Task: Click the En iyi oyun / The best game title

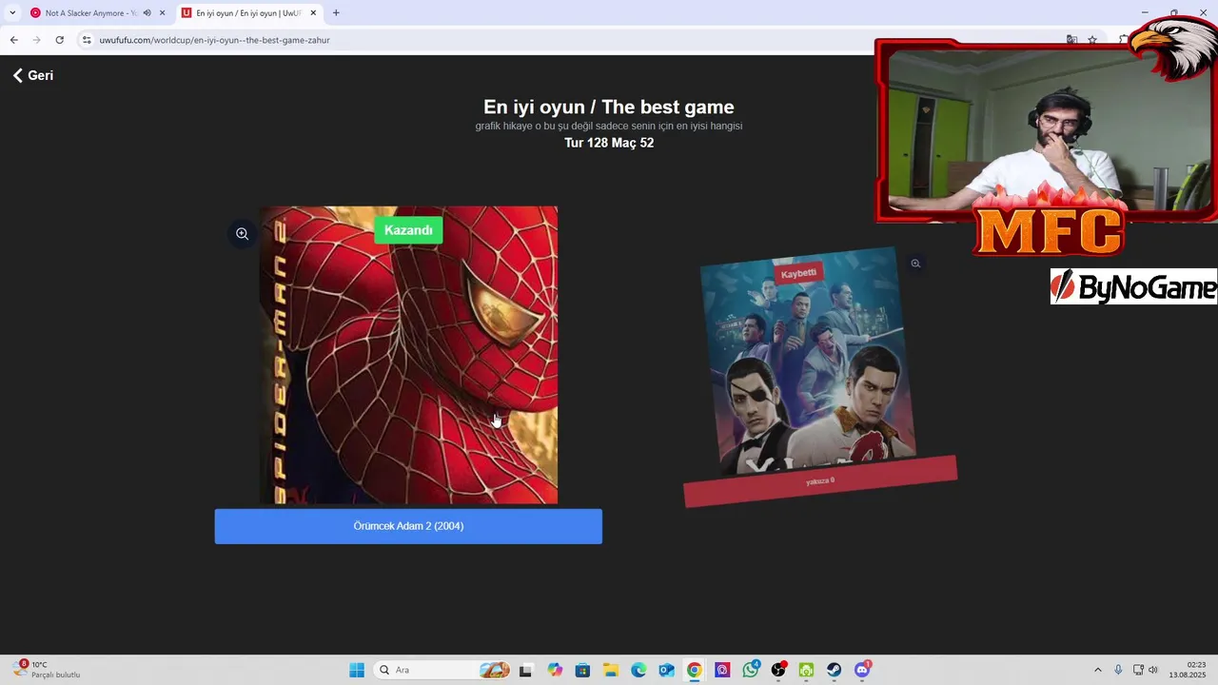Action: [609, 107]
